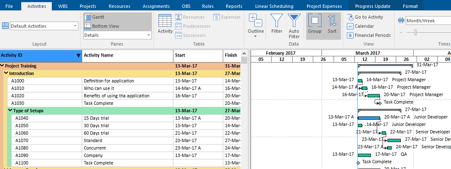Click the Activity Name column header
This screenshot has height=169, width=451.
[x=128, y=56]
